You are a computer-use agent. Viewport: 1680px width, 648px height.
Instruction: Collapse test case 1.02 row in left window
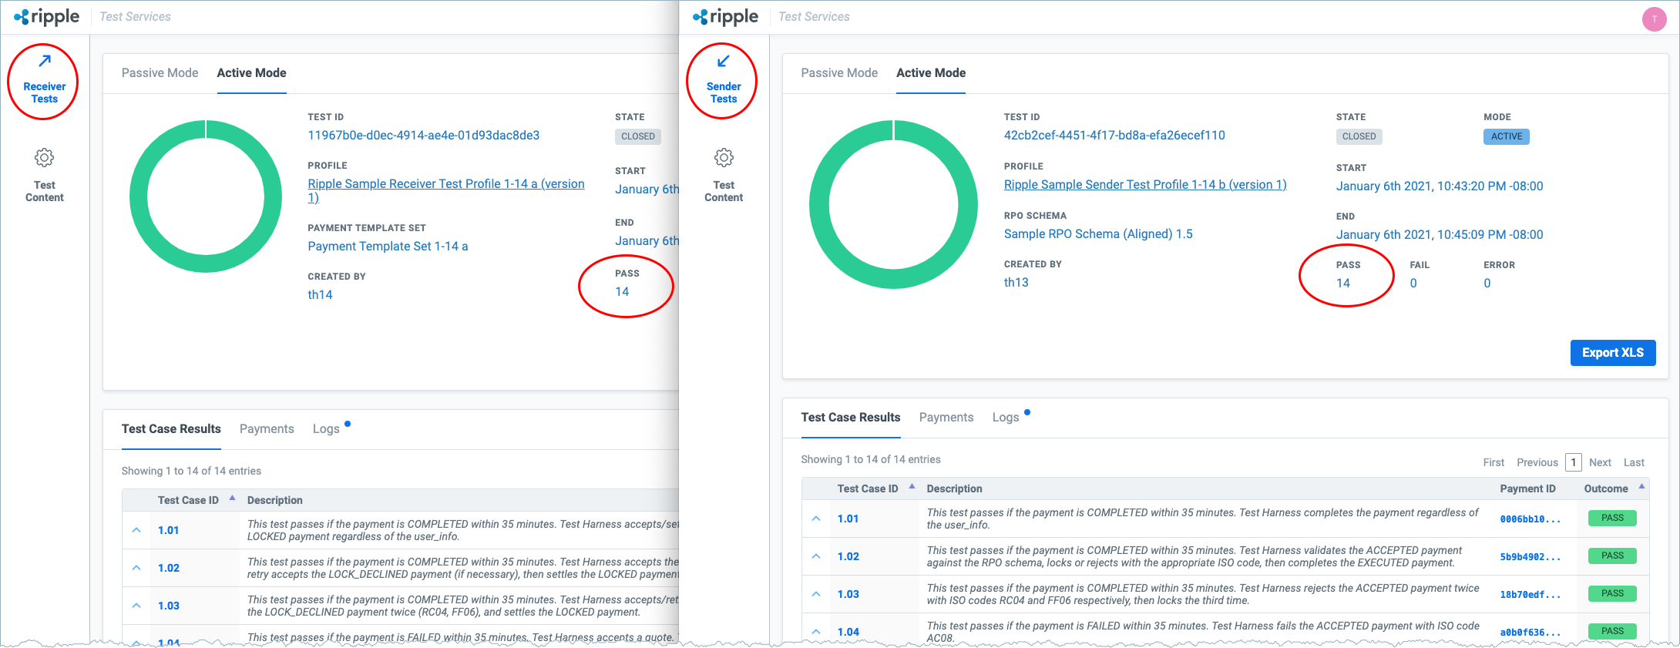point(136,568)
